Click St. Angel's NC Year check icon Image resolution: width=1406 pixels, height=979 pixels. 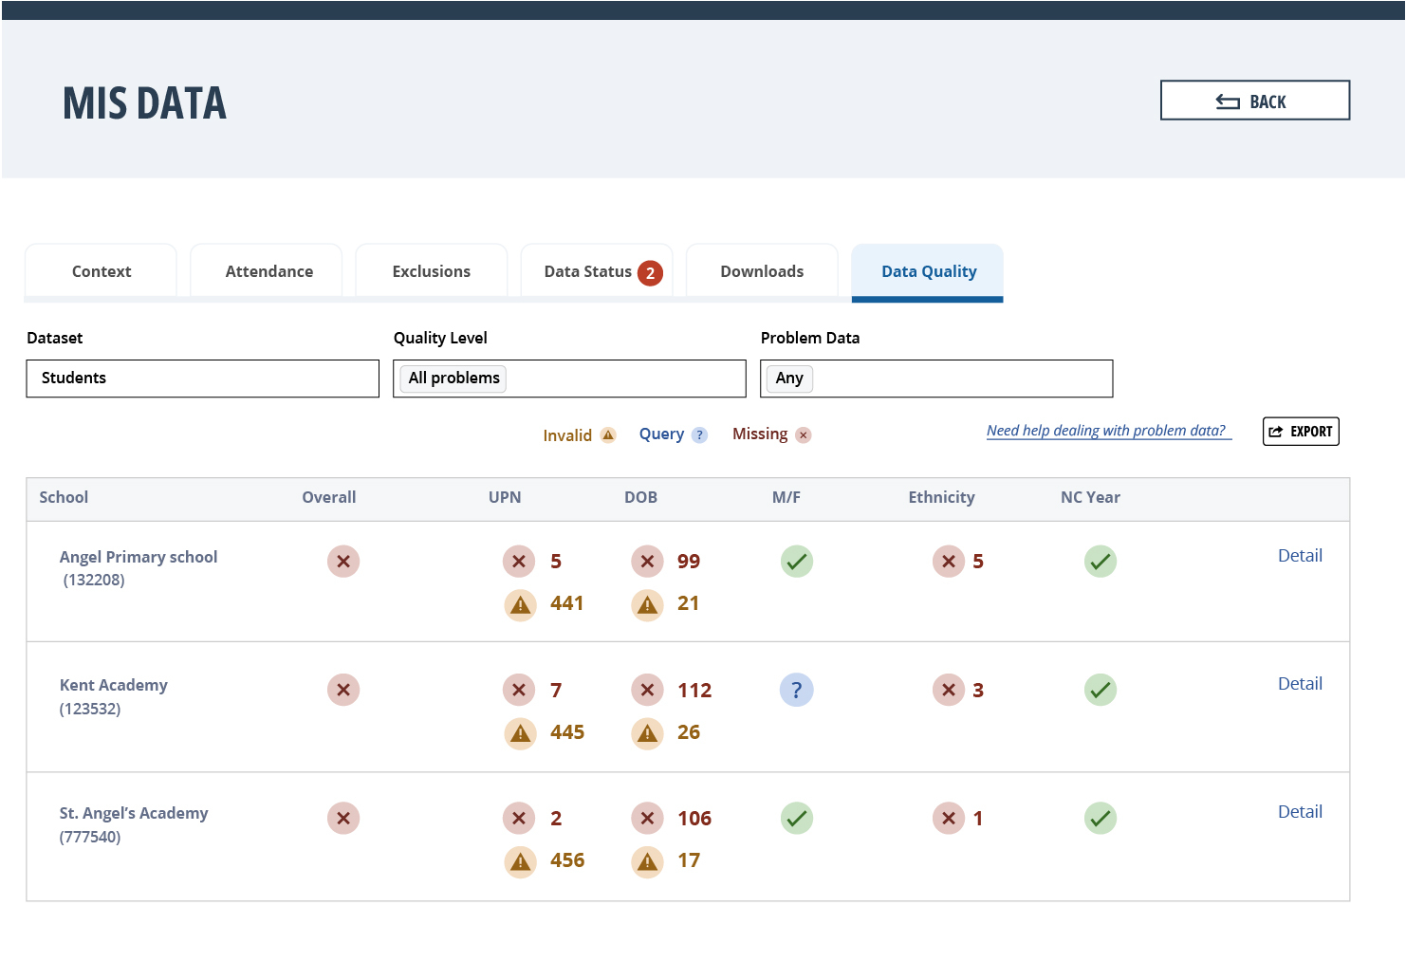1101,818
